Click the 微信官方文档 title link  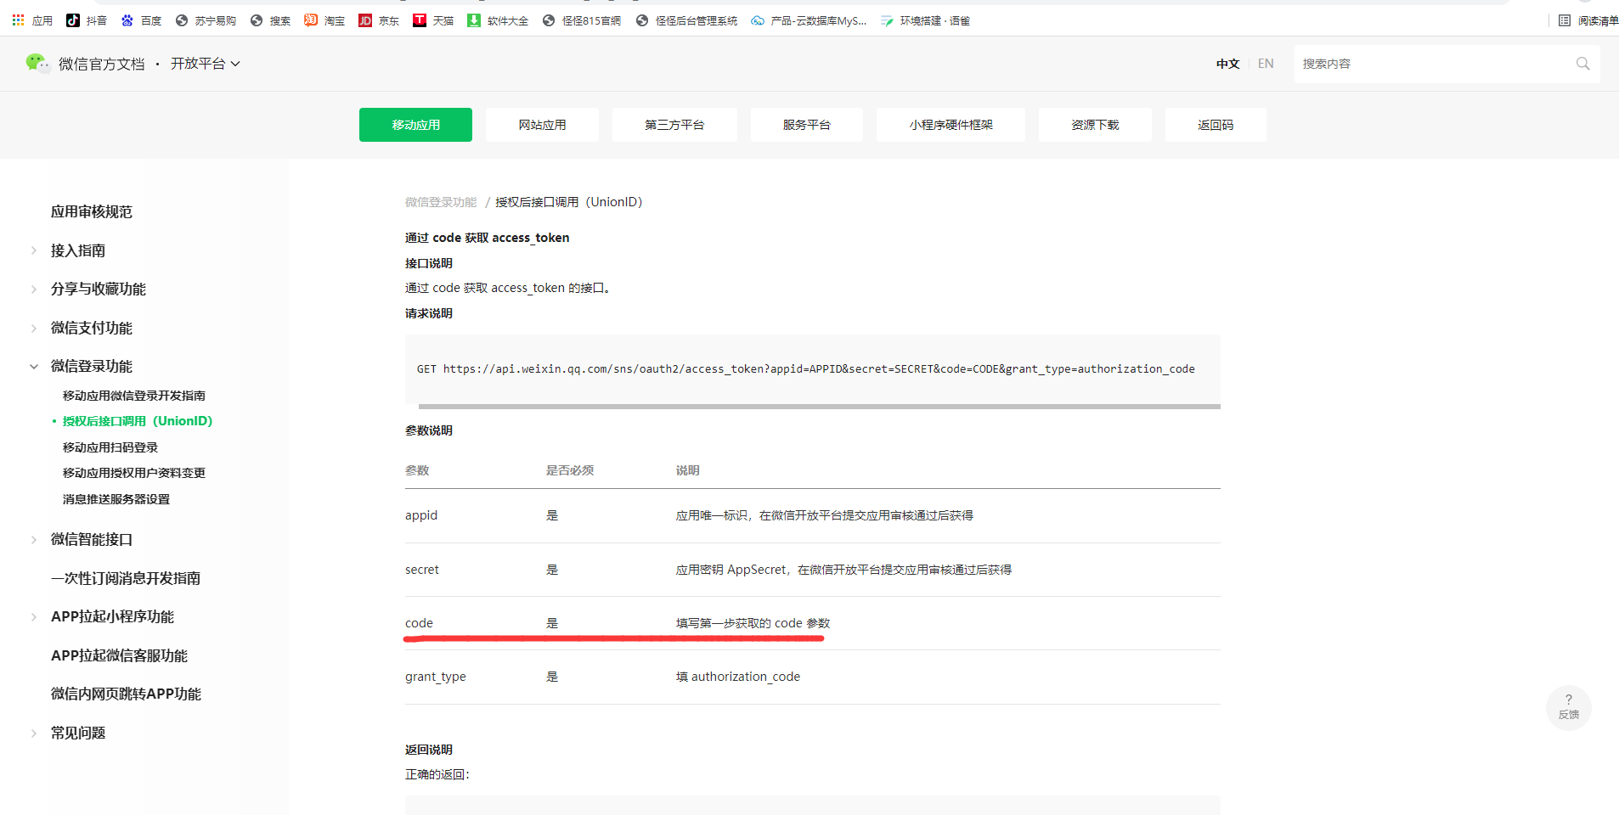pos(102,64)
